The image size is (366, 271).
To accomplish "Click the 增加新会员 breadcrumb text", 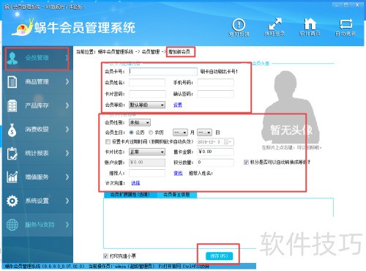I will click(179, 52).
